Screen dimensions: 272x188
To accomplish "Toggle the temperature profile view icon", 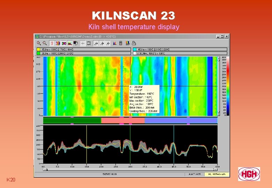I will point(70,43).
